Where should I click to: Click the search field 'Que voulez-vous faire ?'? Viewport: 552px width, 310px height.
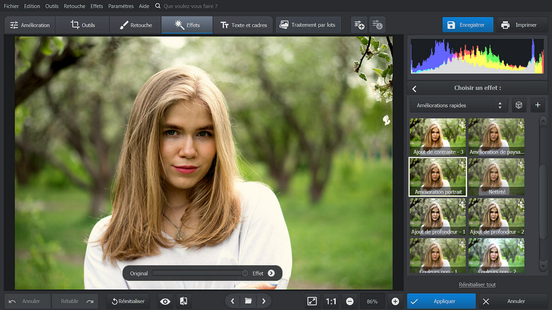click(x=190, y=6)
